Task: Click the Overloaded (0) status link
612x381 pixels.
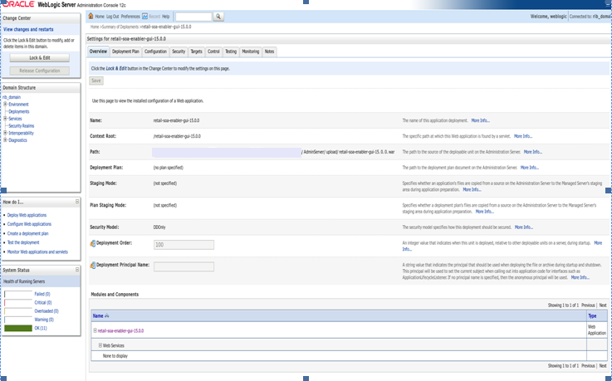Action: pos(47,311)
